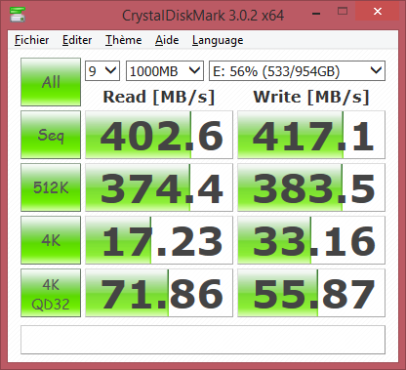This screenshot has height=370, width=406.
Task: Open the Thème menu
Action: pos(123,40)
